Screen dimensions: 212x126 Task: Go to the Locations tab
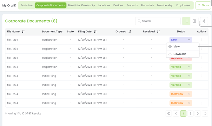(104, 5)
